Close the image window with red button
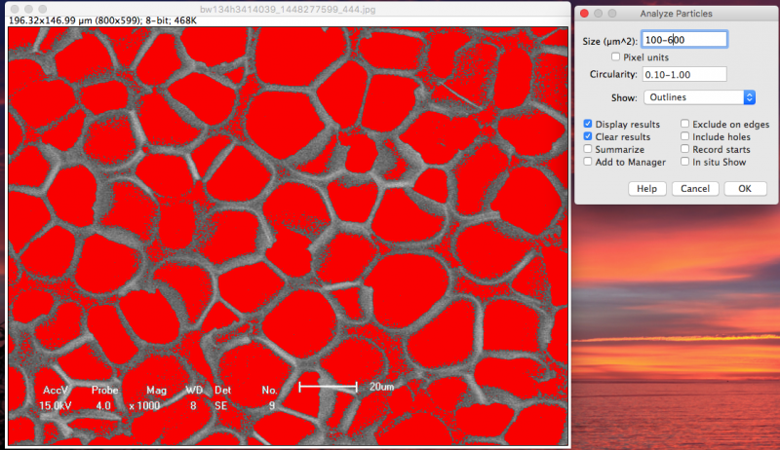Viewport: 780px width, 450px height. tap(15, 9)
